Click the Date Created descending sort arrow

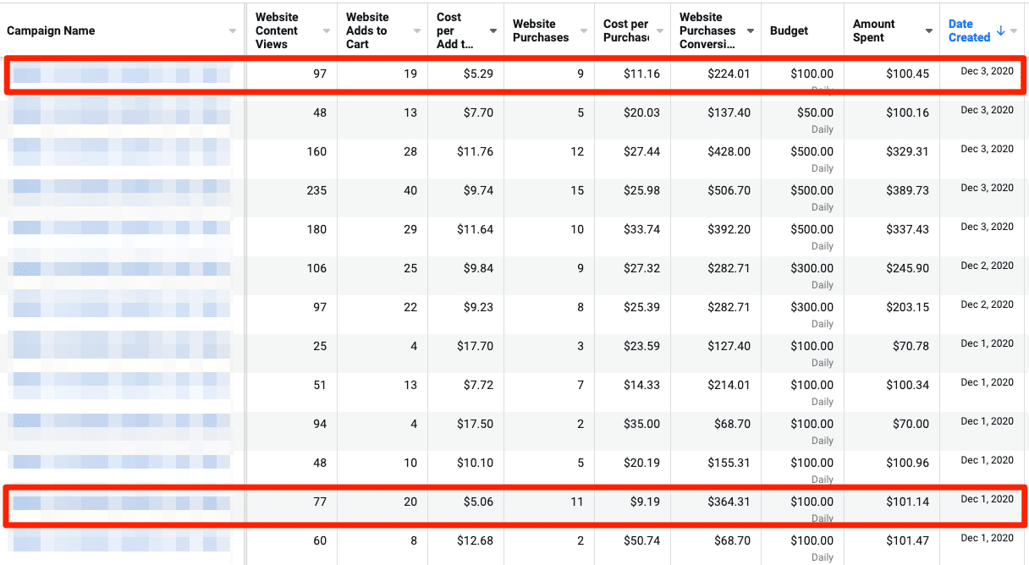pos(1001,30)
